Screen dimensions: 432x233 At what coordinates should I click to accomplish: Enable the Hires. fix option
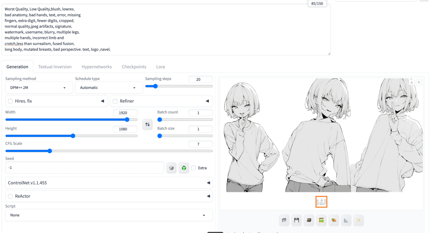[10, 101]
